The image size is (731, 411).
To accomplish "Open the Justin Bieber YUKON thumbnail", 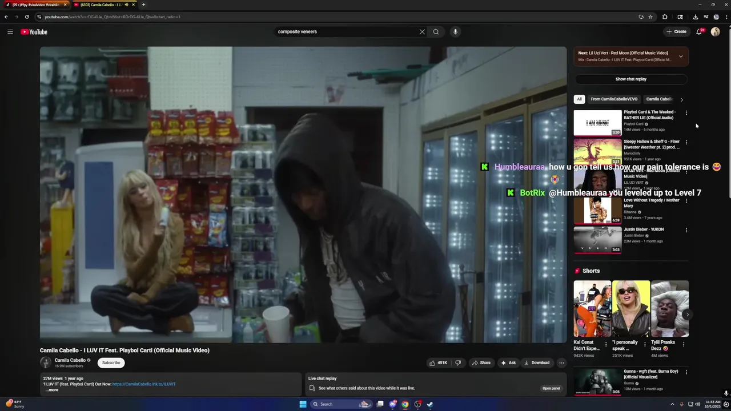I will (x=597, y=240).
